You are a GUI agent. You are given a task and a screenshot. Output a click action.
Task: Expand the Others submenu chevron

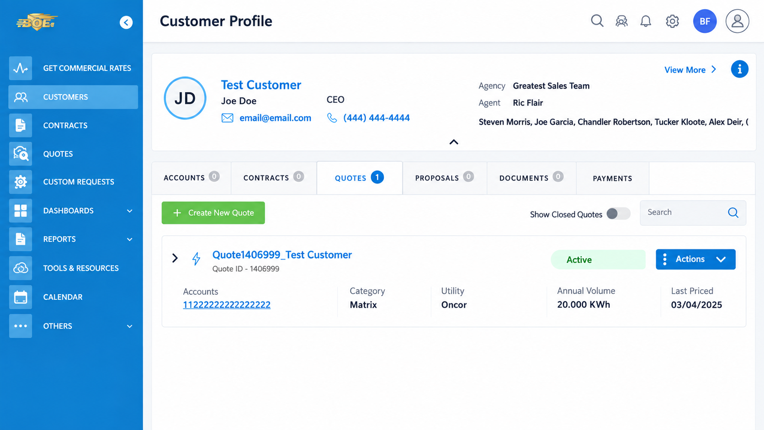point(130,326)
